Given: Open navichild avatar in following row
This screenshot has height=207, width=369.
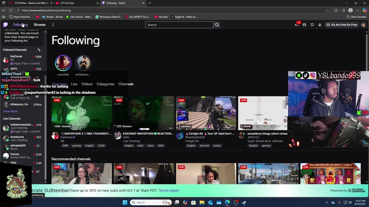Looking at the screenshot, I should click(x=63, y=63).
